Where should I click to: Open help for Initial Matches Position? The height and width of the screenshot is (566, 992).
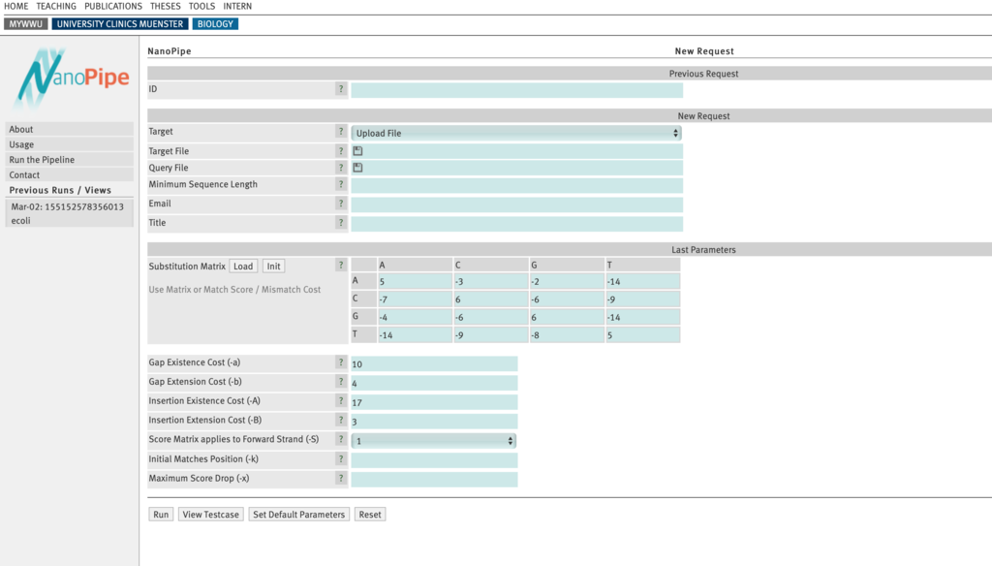(x=341, y=459)
